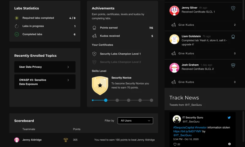Click the Required labs completed star icon
The height and width of the screenshot is (147, 245).
(17, 18)
